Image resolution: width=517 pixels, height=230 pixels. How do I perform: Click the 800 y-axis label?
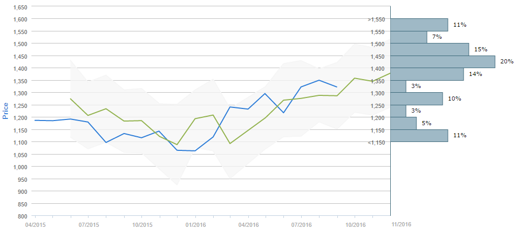(23, 216)
